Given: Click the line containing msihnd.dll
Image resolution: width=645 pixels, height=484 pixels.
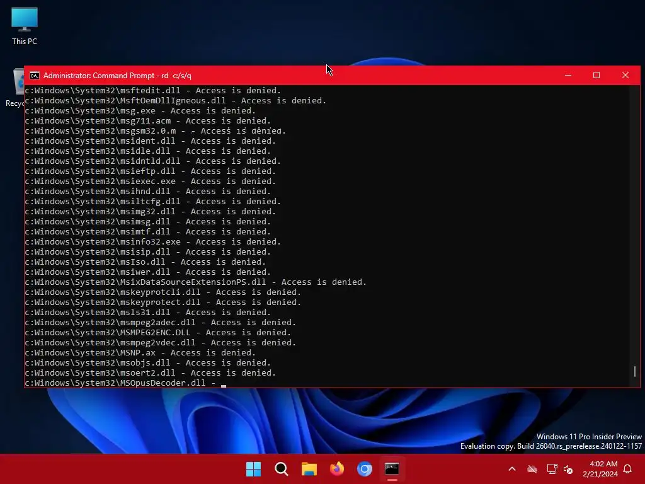Looking at the screenshot, I should (x=148, y=192).
